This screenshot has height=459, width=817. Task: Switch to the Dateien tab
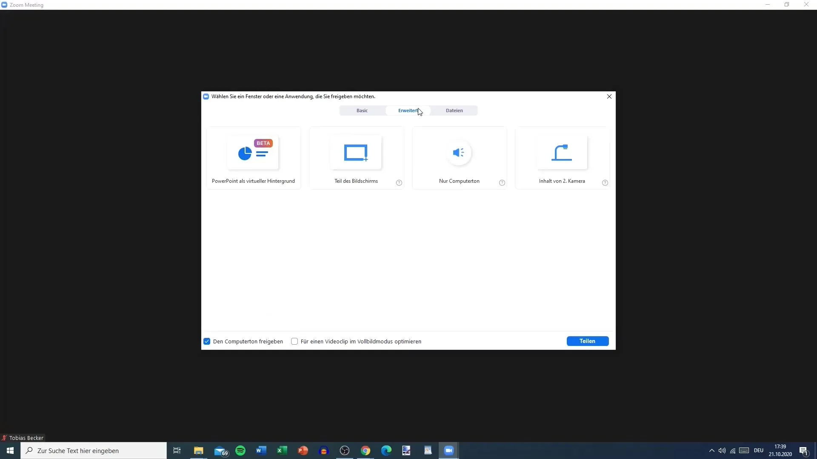tap(454, 110)
